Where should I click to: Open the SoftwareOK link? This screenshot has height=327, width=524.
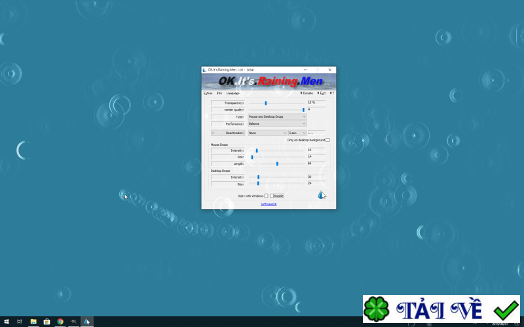point(269,204)
